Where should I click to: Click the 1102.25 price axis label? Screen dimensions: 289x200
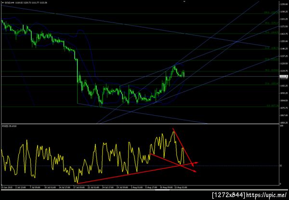[284, 86]
